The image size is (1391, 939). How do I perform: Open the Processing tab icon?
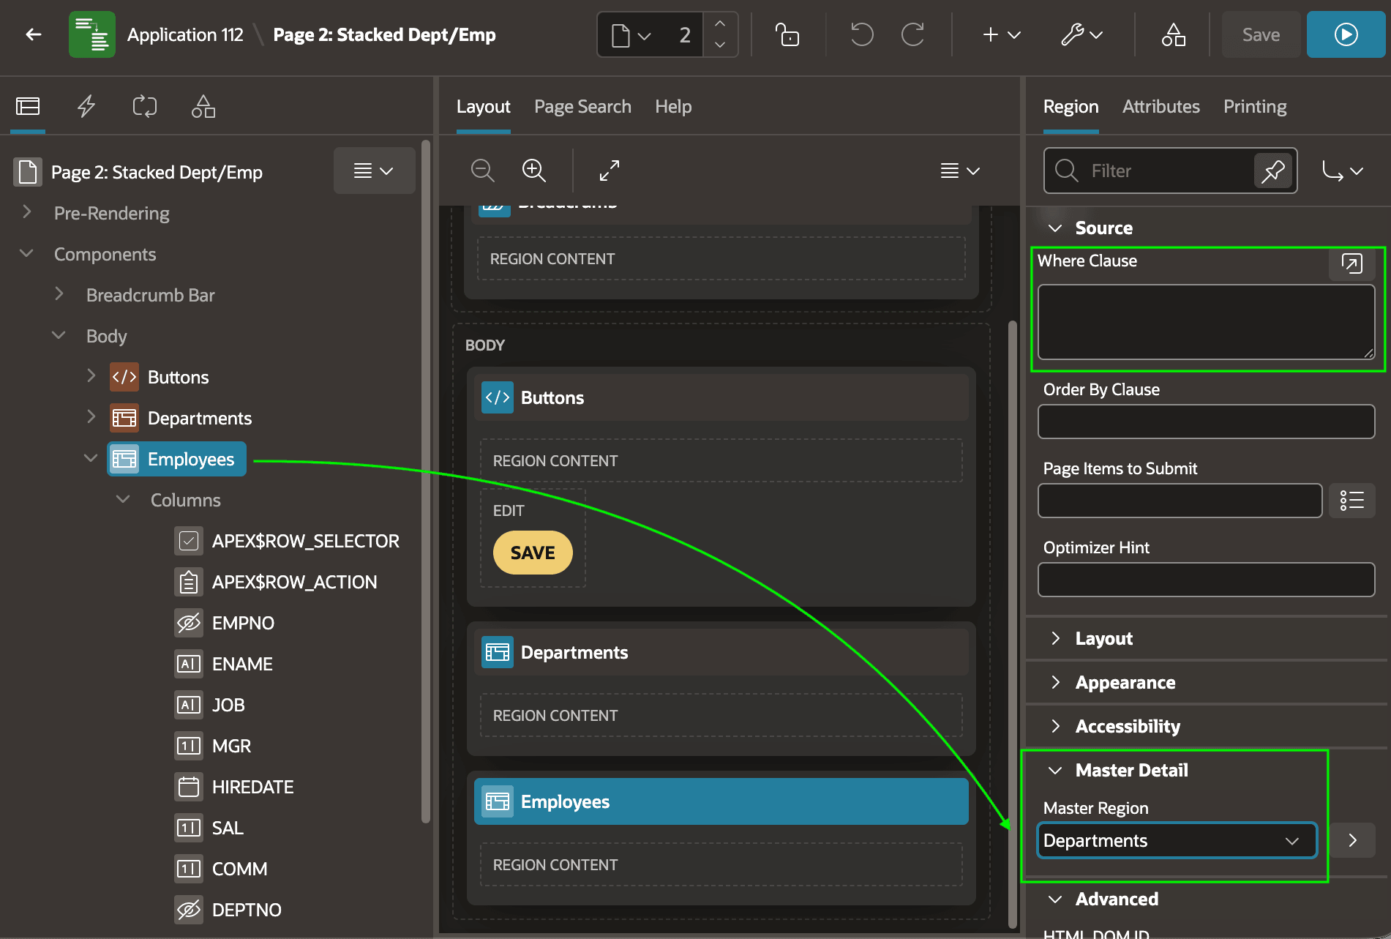click(x=145, y=107)
